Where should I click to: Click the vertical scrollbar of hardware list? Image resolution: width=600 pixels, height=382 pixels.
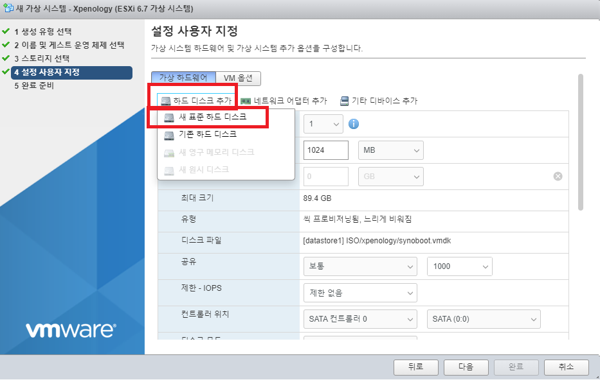click(x=581, y=142)
